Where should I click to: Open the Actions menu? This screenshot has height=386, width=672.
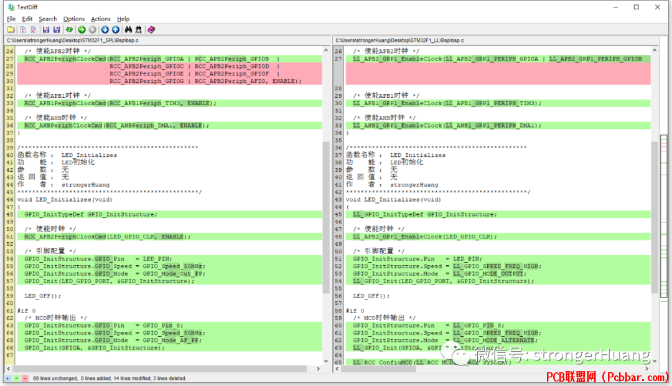[100, 19]
